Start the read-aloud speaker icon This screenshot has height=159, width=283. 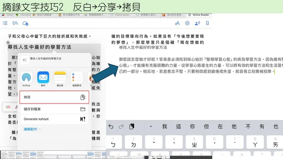[197, 23]
